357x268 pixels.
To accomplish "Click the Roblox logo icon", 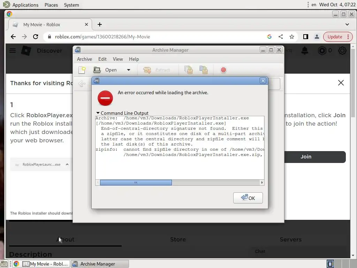I will point(26,51).
